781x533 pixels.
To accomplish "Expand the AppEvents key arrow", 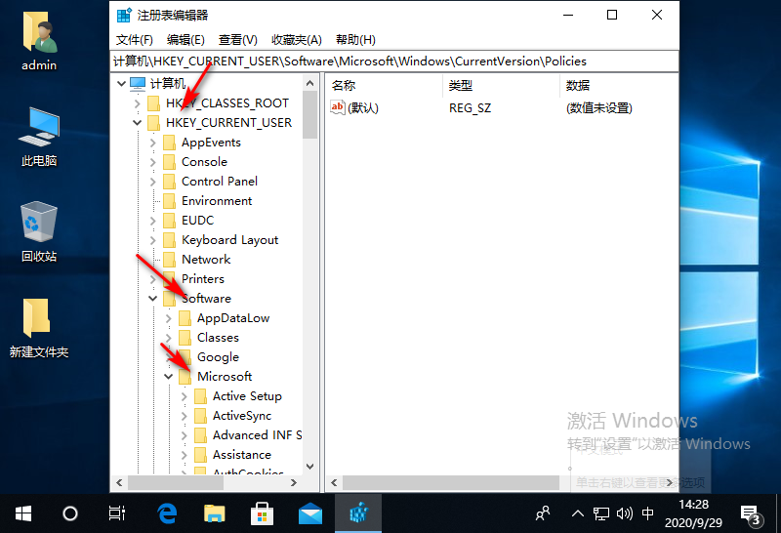I will (152, 143).
